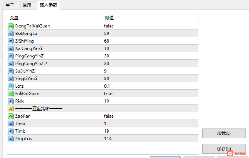Open the 常用 tab
The image size is (249, 158).
point(27,5)
